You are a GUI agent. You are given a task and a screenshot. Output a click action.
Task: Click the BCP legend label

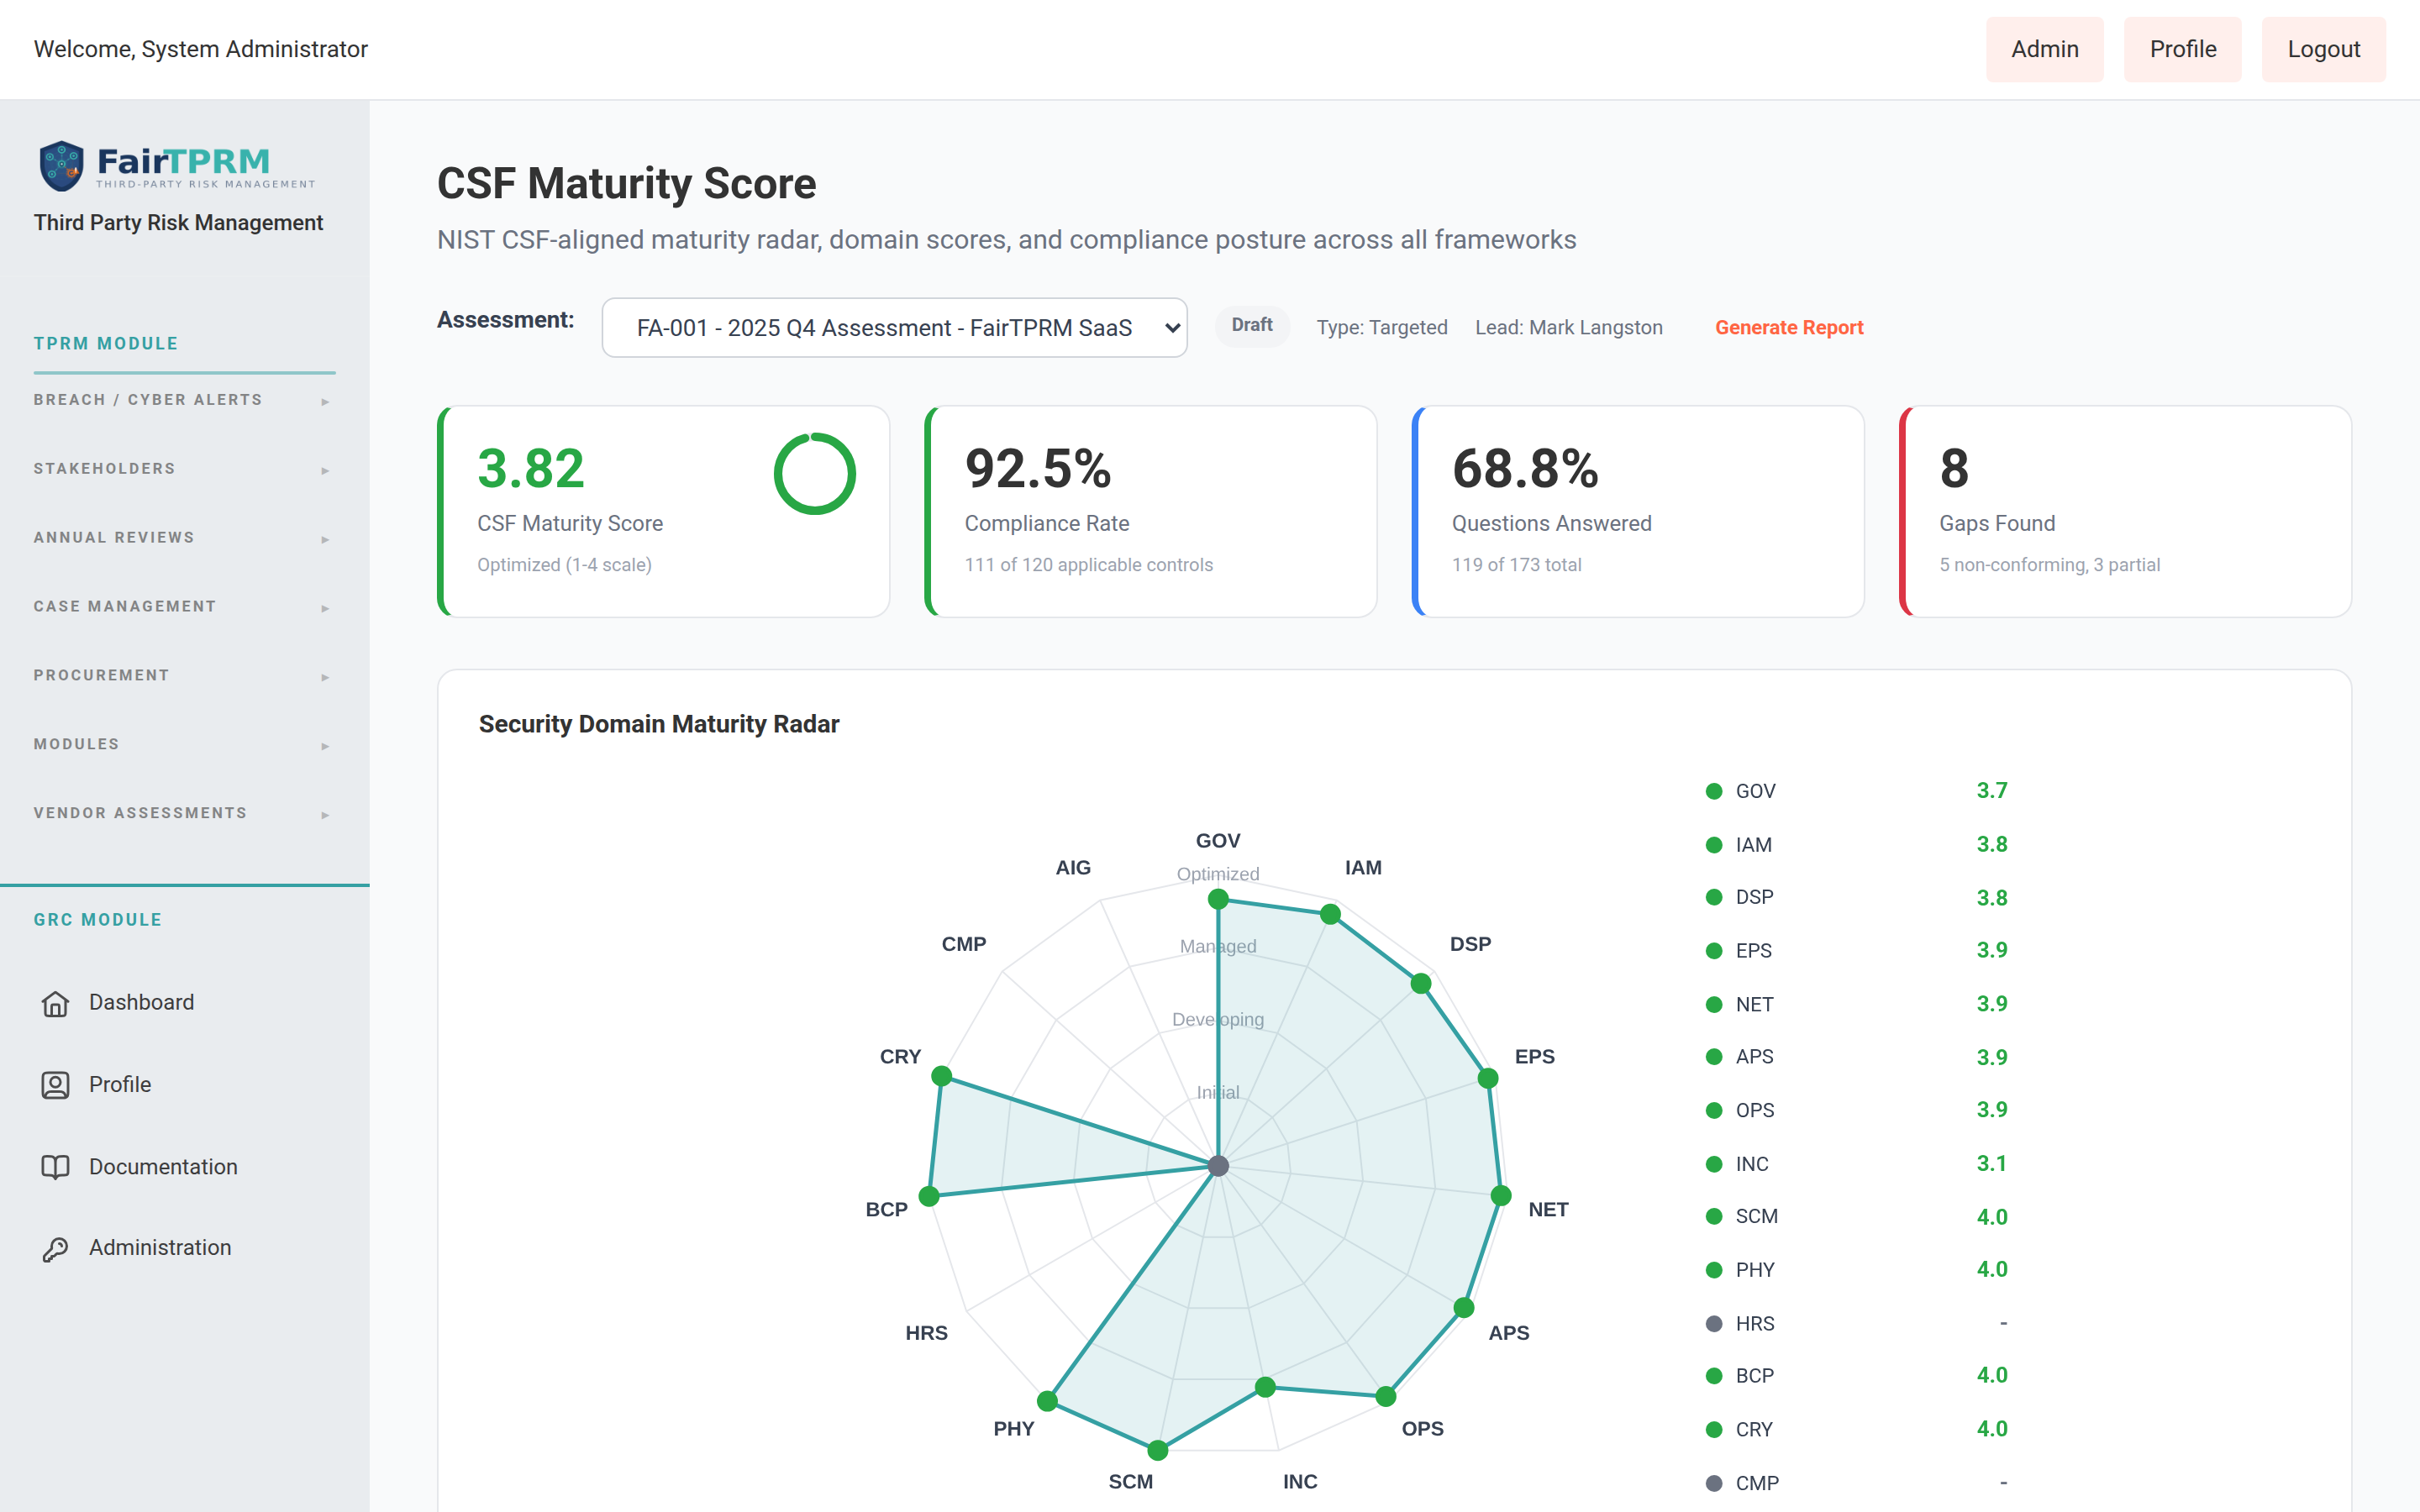coord(1755,1376)
